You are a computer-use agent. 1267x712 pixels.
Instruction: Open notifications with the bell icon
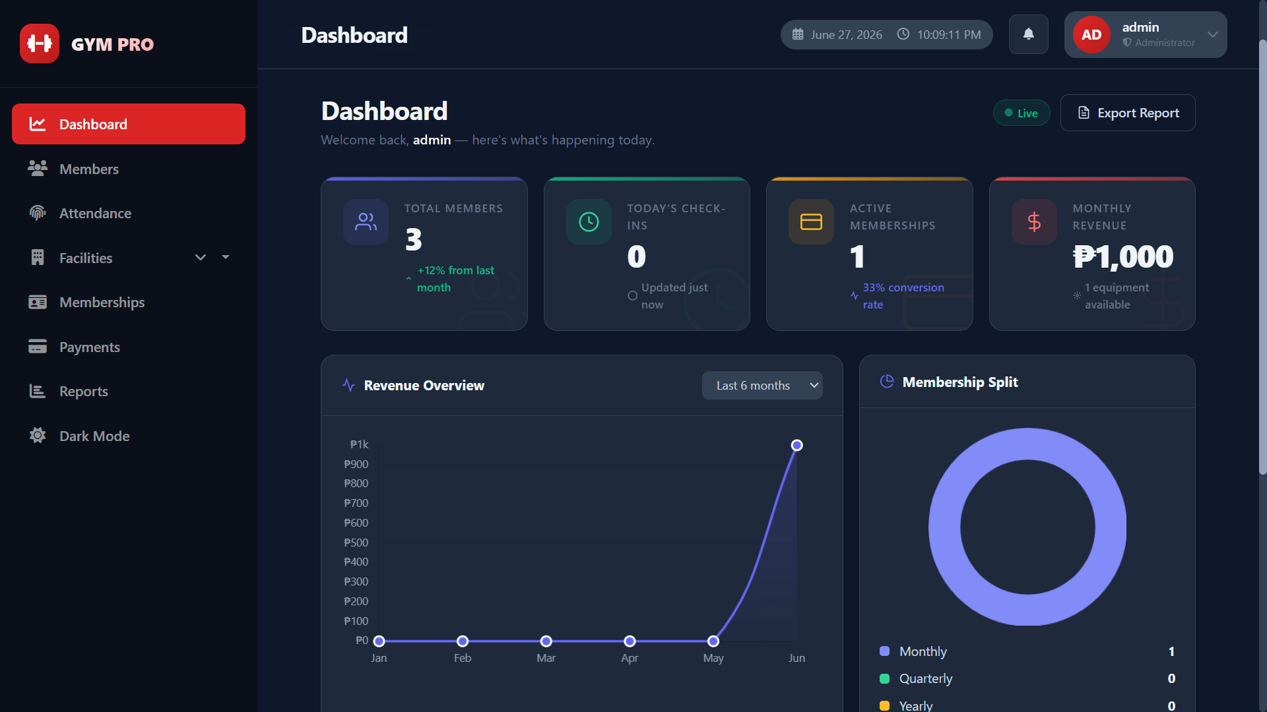click(x=1029, y=34)
